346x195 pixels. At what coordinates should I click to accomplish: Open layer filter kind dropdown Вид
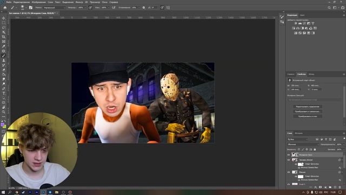pos(297,139)
